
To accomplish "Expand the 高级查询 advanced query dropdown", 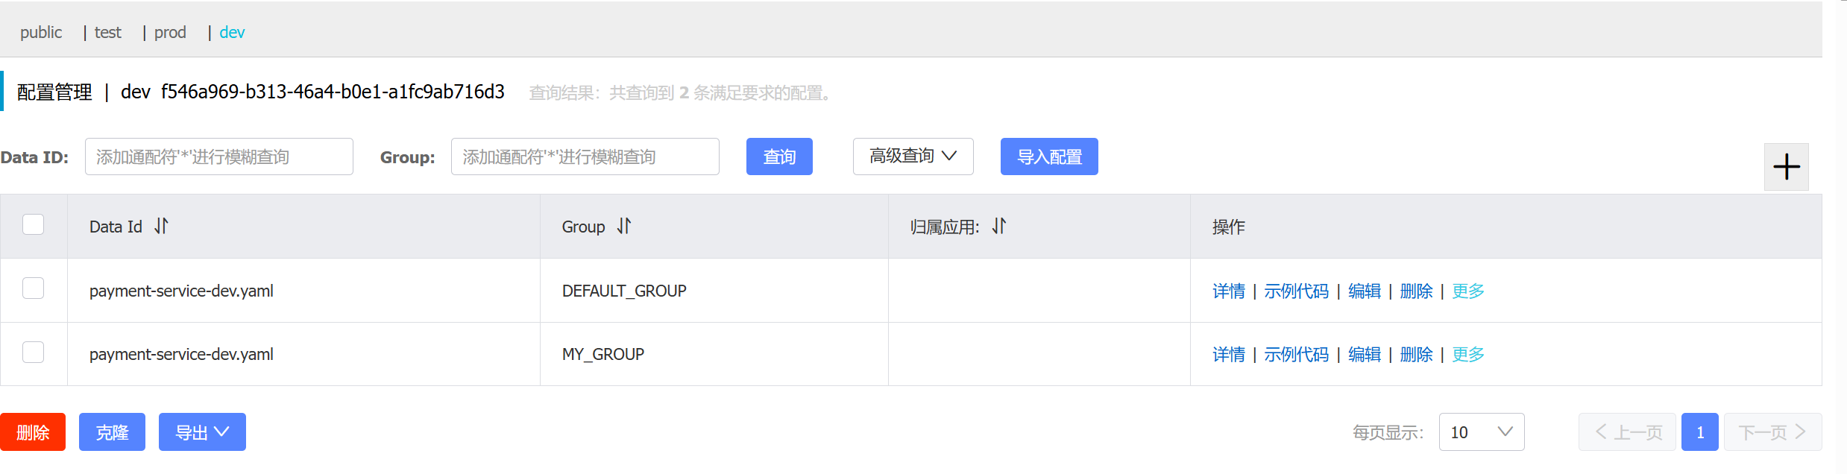I will pyautogui.click(x=913, y=157).
